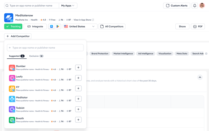Click the Slumber app icon
This screenshot has width=209, height=131.
pos(12,68)
